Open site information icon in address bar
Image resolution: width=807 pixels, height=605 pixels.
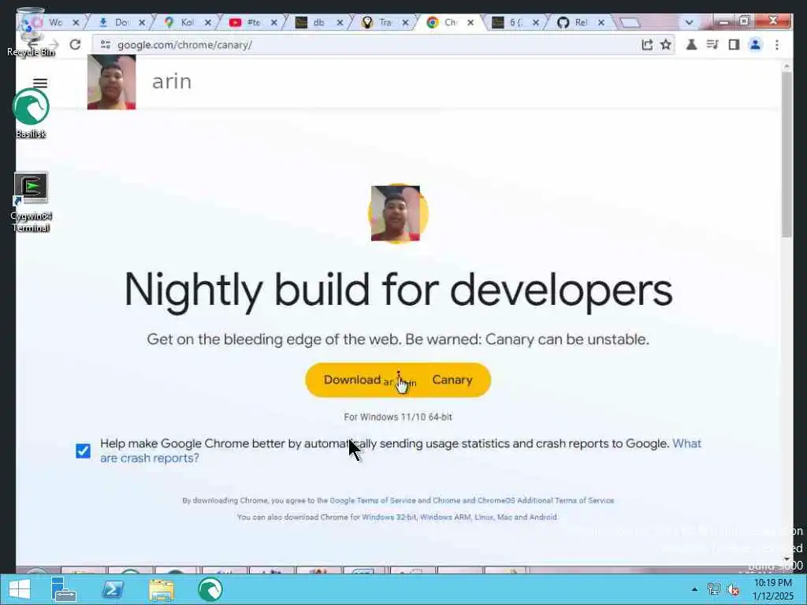(x=106, y=45)
